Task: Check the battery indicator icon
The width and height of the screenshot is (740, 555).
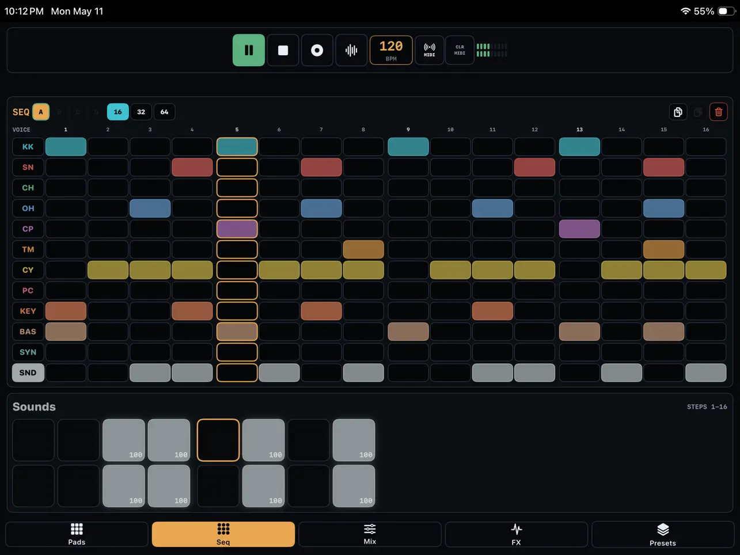Action: pos(726,11)
